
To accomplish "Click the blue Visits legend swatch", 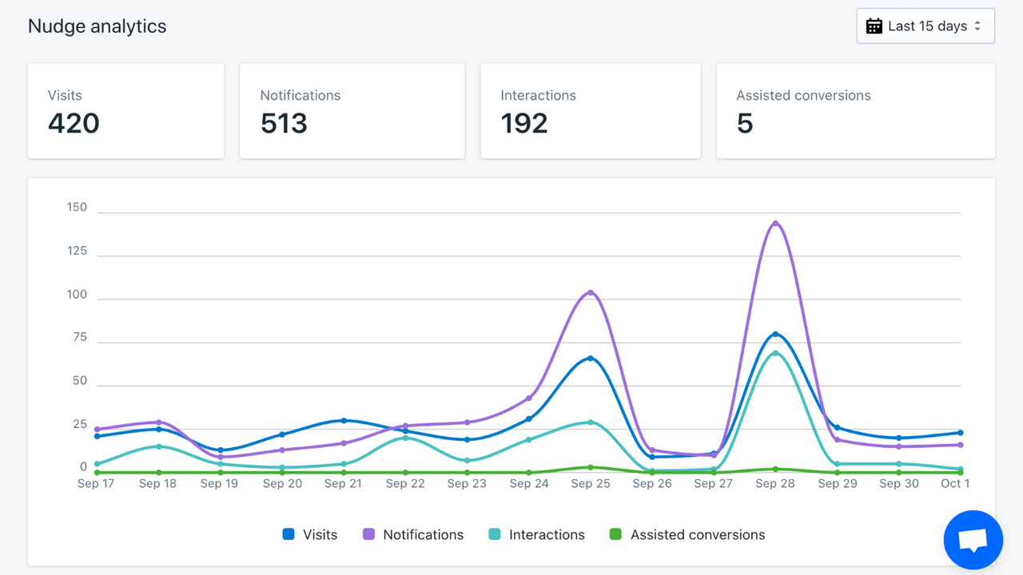I will tap(289, 535).
